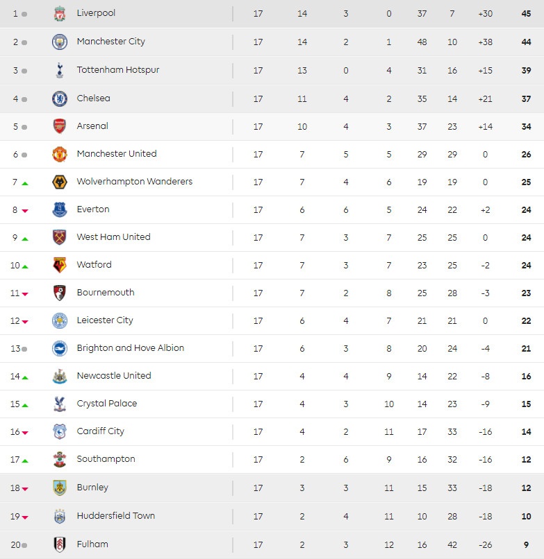The height and width of the screenshot is (559, 544).
Task: Click the Manchester City badge icon
Action: 60,42
